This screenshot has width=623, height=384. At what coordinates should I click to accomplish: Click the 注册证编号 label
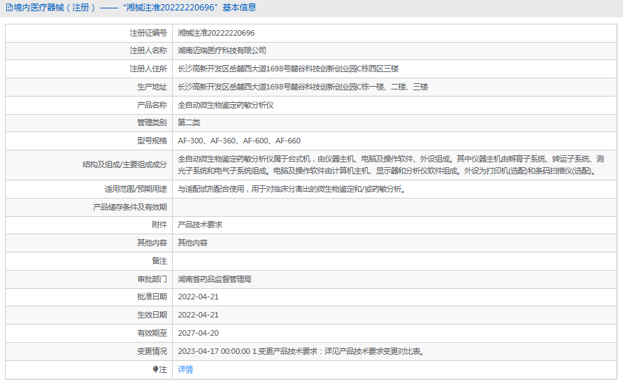pyautogui.click(x=148, y=33)
